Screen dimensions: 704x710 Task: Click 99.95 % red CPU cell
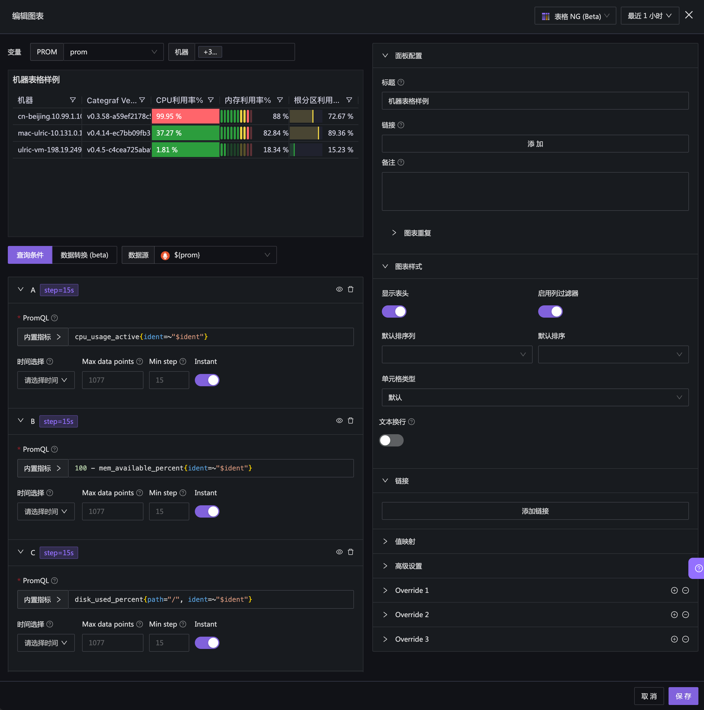tap(185, 117)
